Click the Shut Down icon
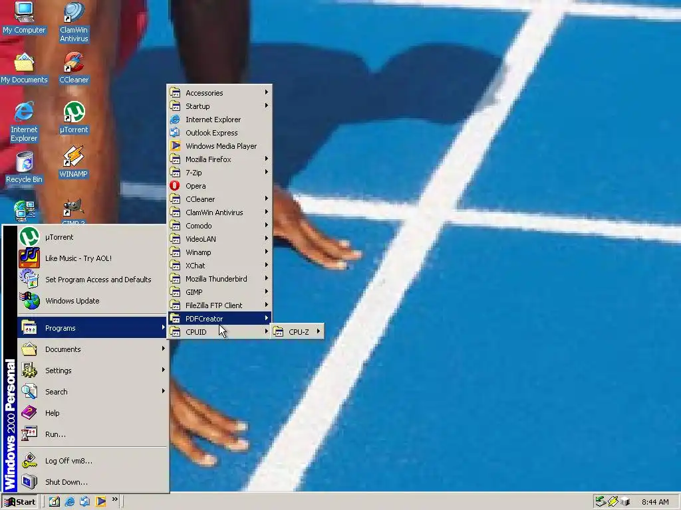The height and width of the screenshot is (510, 681). click(29, 481)
